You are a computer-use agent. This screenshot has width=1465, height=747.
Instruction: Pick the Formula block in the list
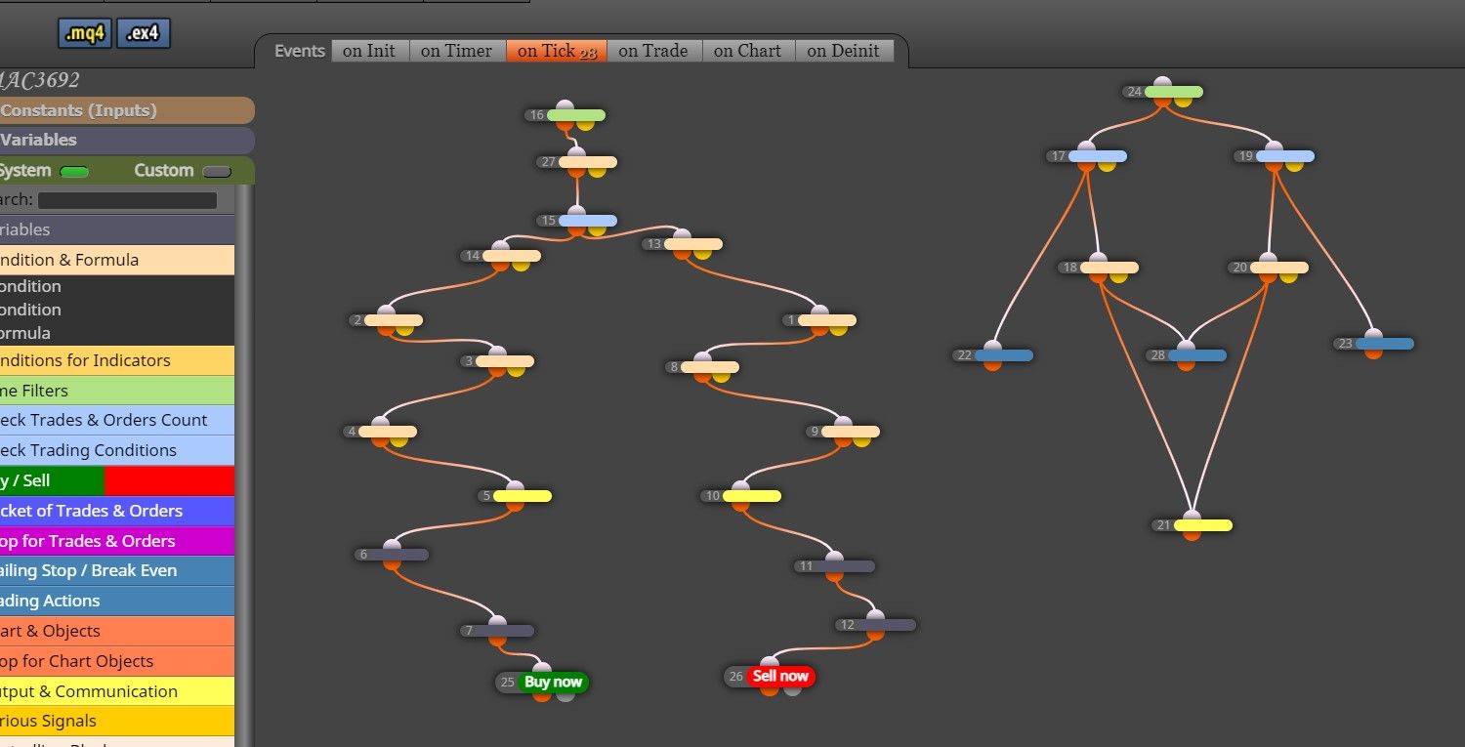[117, 333]
